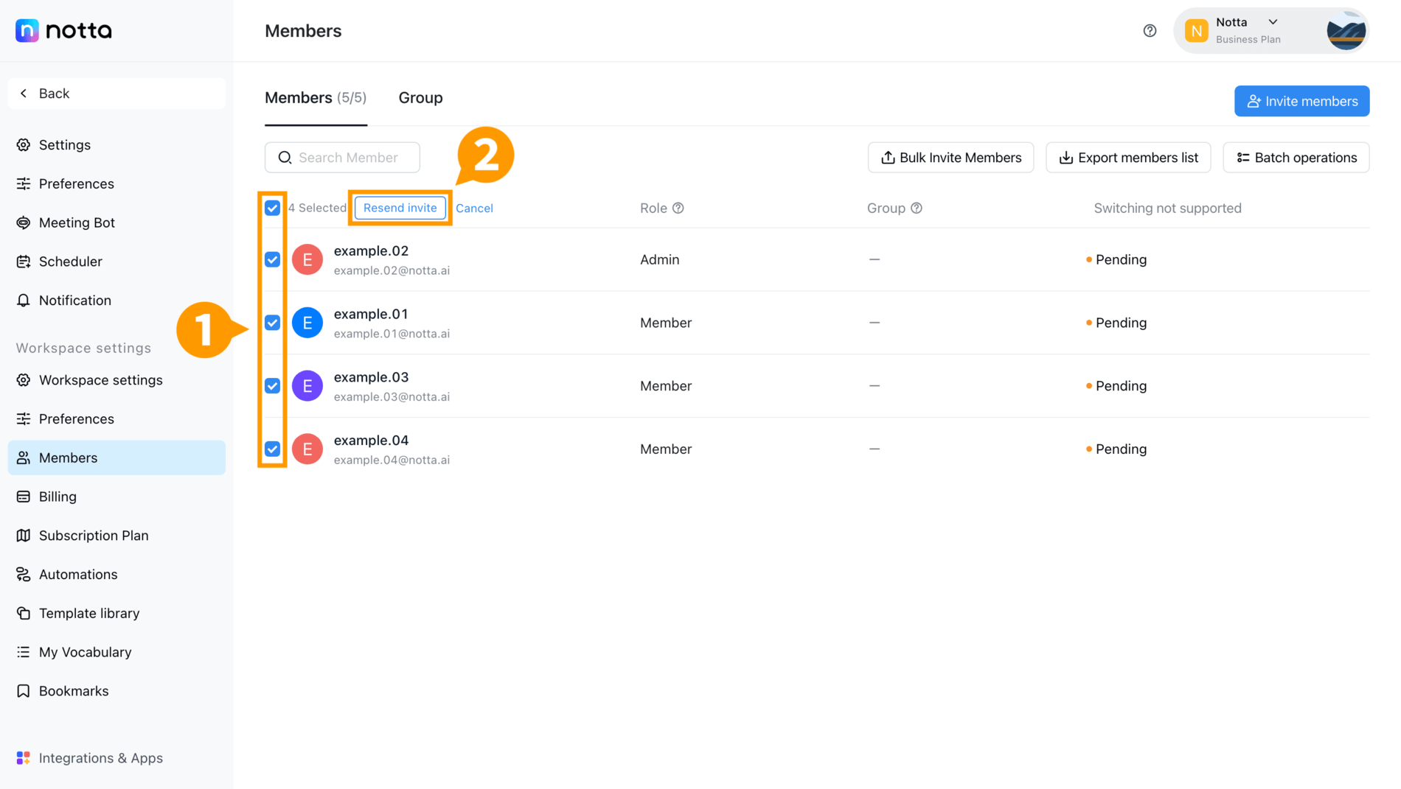Image resolution: width=1401 pixels, height=789 pixels.
Task: Open Template library icon
Action: coord(24,613)
